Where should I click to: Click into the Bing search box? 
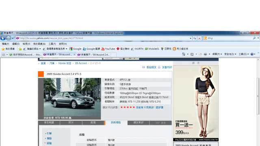click(x=230, y=38)
